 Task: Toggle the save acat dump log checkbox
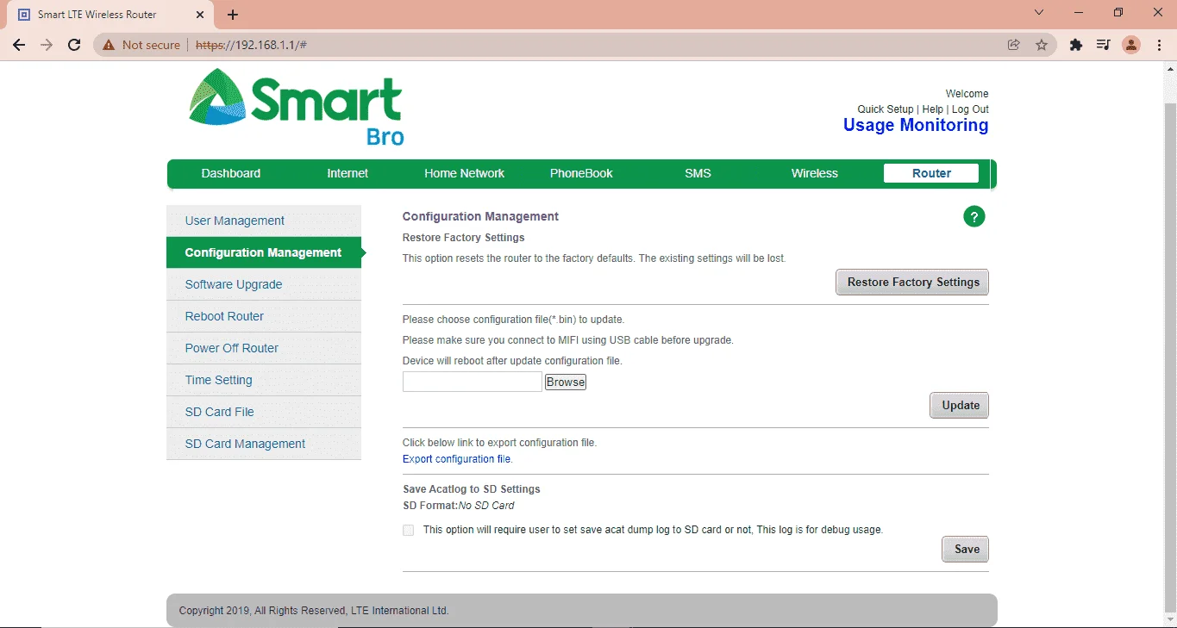(x=409, y=530)
